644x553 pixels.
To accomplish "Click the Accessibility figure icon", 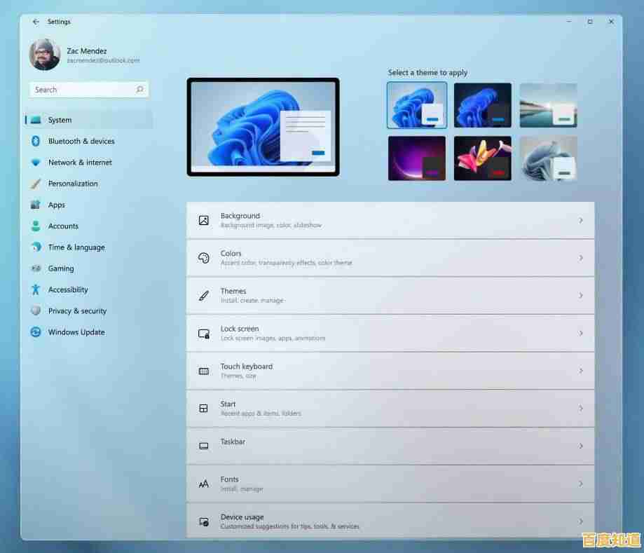I will (36, 289).
